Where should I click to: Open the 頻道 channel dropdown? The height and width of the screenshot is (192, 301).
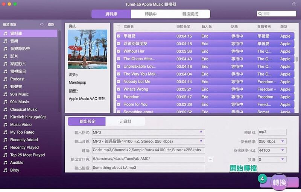[272, 159]
